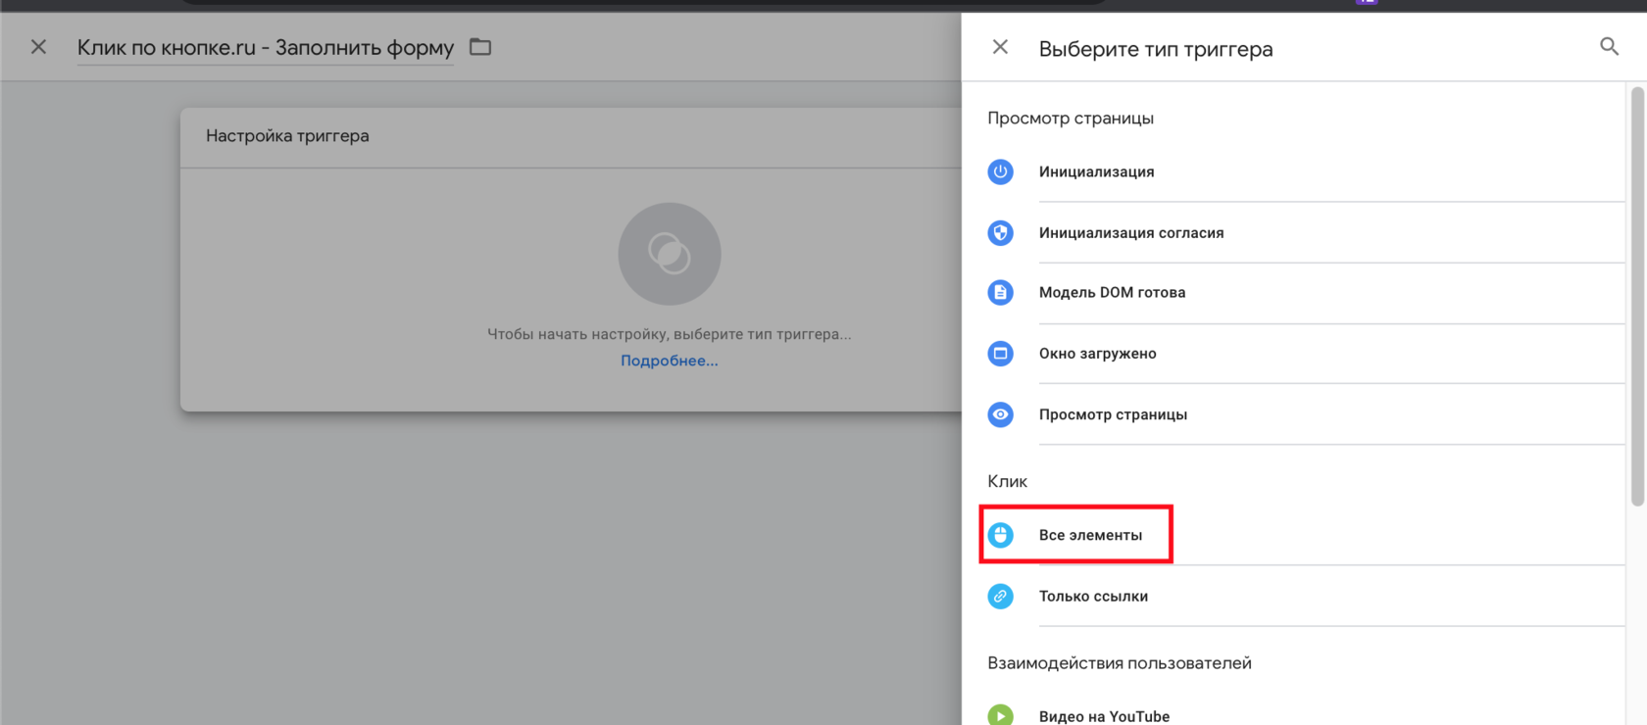
Task: Close the trigger type selection panel
Action: tap(1000, 47)
